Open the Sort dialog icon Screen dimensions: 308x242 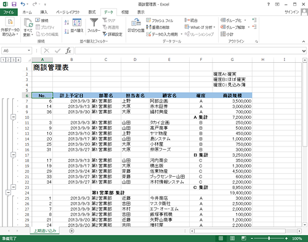click(x=77, y=22)
